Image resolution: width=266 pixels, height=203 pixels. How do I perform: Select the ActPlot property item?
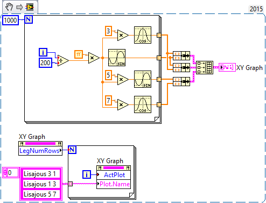[114, 174]
